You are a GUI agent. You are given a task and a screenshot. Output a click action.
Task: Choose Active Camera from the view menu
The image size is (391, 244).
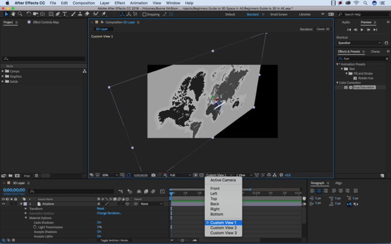coord(223,180)
